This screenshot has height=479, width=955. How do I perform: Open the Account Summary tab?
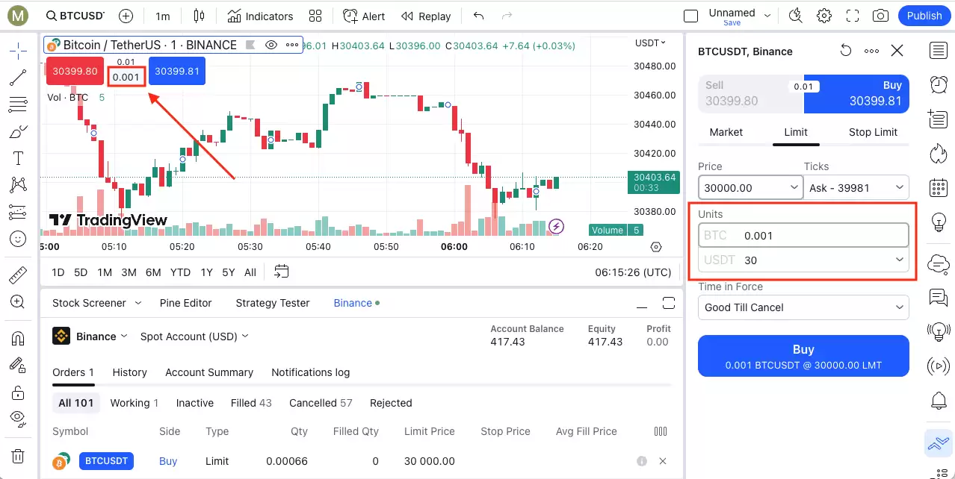tap(209, 372)
